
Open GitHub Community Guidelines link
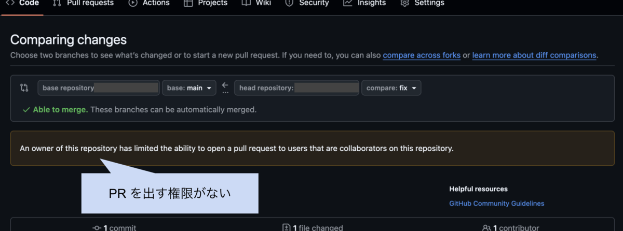(496, 204)
